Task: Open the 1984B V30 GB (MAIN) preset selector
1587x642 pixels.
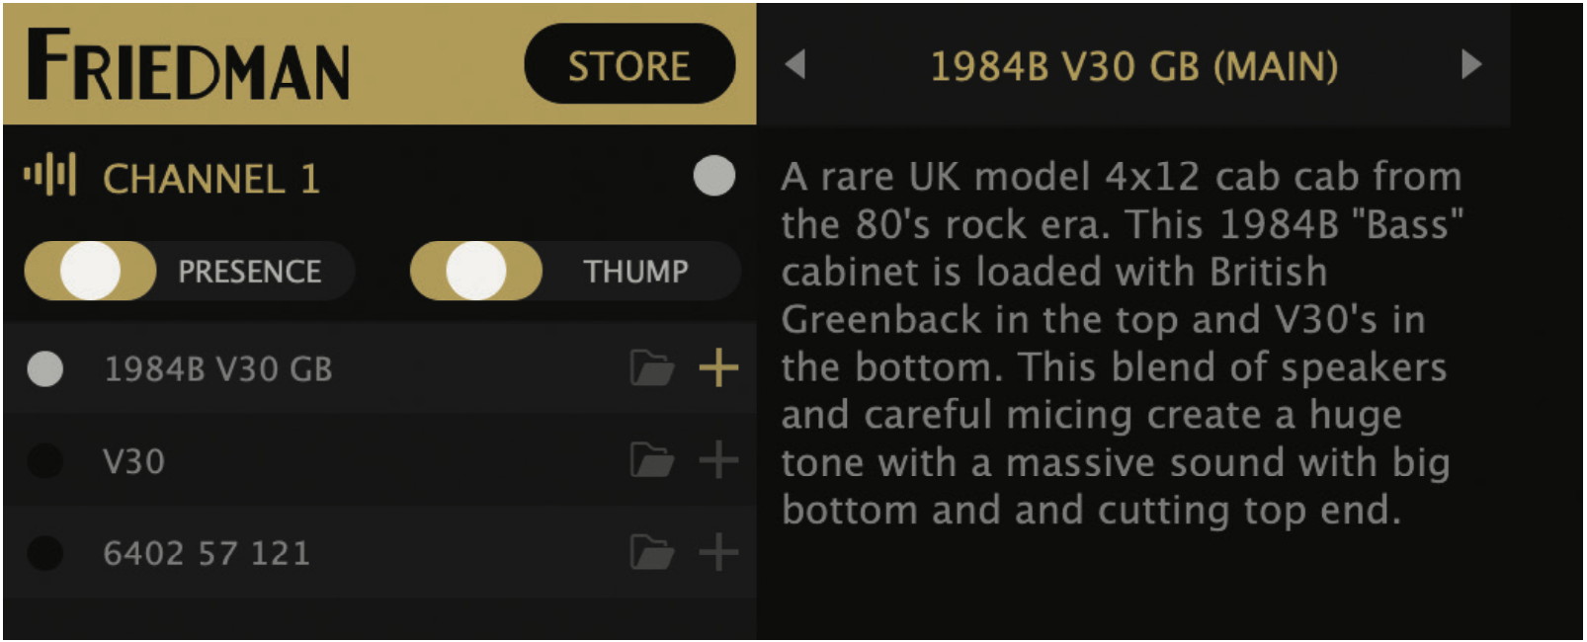Action: (1133, 66)
